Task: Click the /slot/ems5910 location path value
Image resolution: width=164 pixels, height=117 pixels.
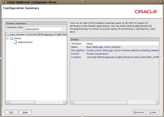Action: click(x=122, y=57)
